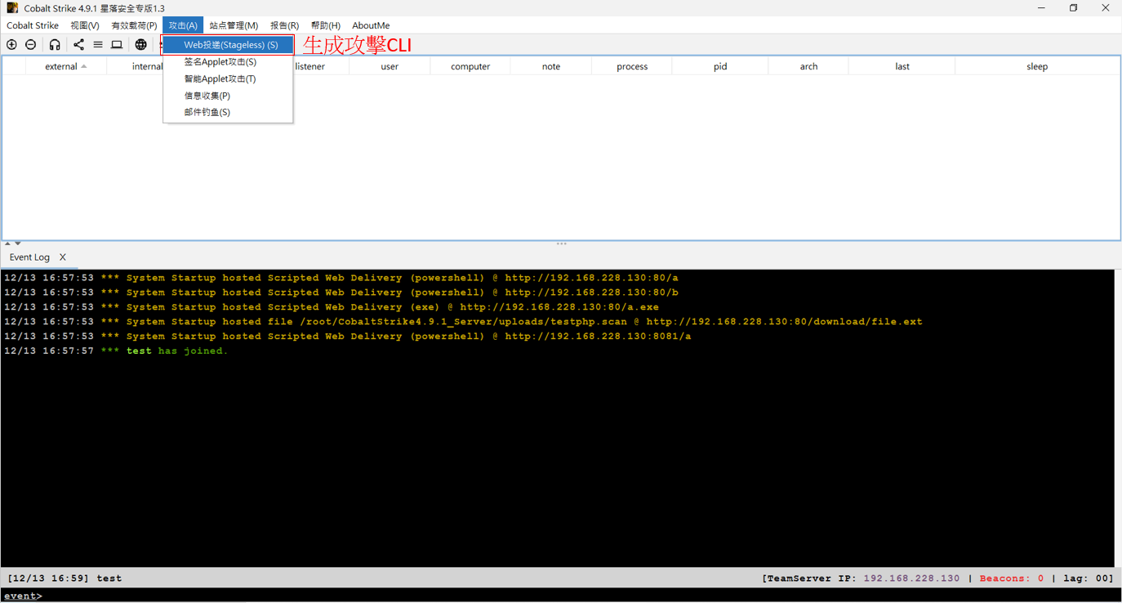Minimize the Cobalt Strike window

(x=1041, y=8)
